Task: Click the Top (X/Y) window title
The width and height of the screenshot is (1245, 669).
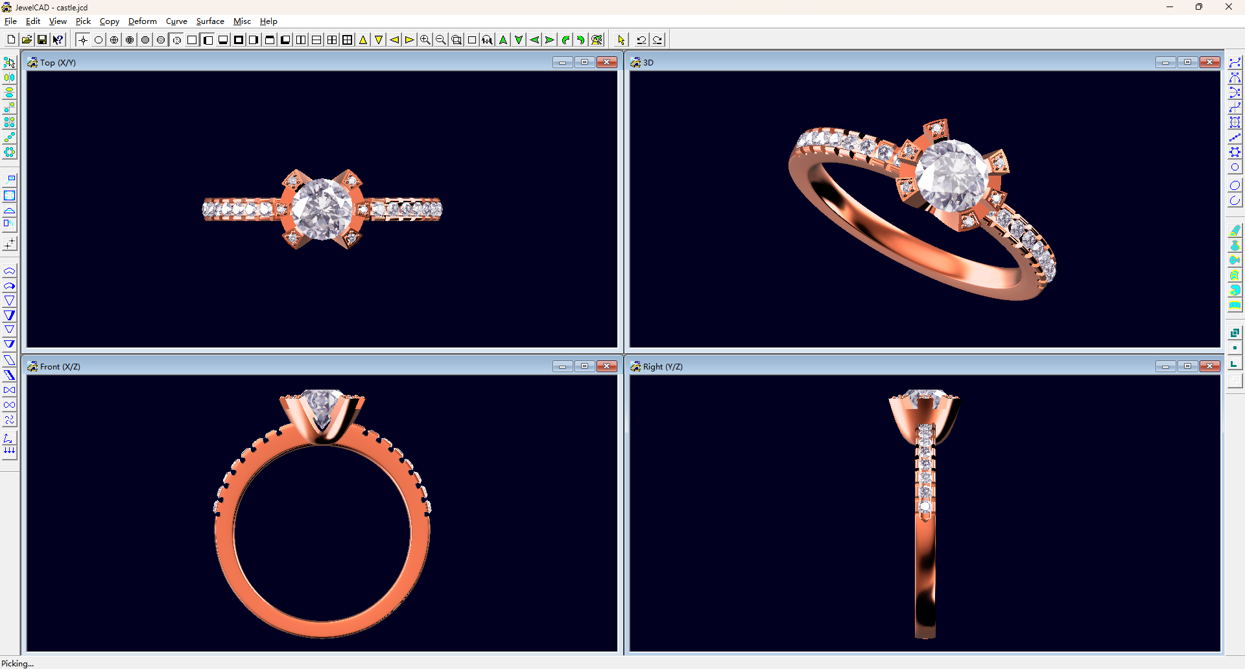Action: [58, 62]
